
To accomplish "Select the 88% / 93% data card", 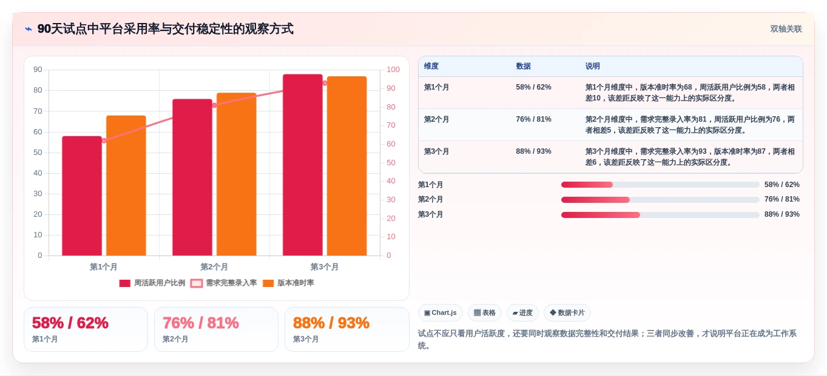I will 346,329.
